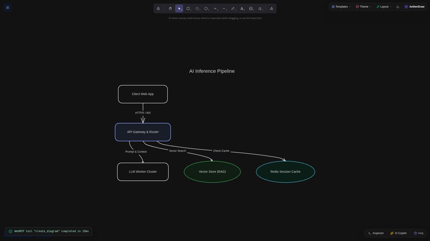The height and width of the screenshot is (241, 430).
Task: Select the AI Inference Pipeline title text
Action: tap(212, 71)
